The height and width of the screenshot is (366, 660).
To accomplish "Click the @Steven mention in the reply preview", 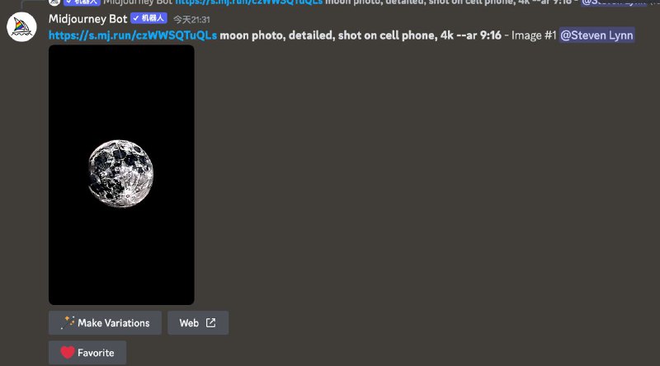I will point(613,2).
